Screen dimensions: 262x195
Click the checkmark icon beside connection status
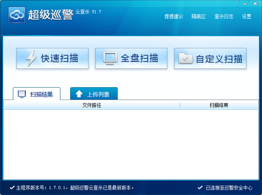[x=200, y=188]
